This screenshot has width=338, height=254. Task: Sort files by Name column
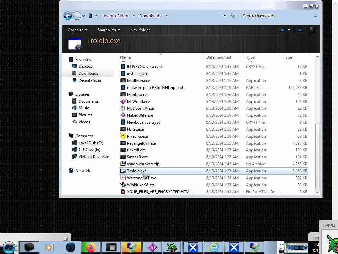125,57
